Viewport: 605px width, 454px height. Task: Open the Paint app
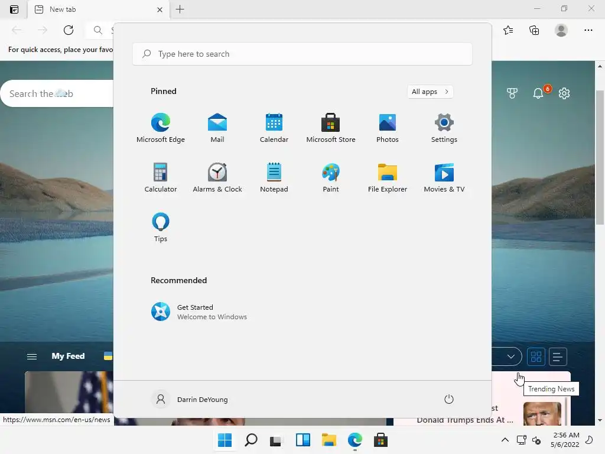[x=331, y=177]
